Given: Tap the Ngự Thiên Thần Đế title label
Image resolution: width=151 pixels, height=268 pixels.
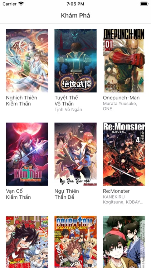Looking at the screenshot, I should (67, 194).
